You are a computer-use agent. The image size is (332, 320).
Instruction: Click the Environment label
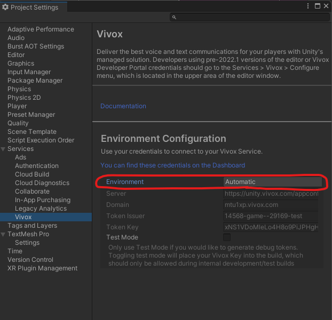click(125, 182)
